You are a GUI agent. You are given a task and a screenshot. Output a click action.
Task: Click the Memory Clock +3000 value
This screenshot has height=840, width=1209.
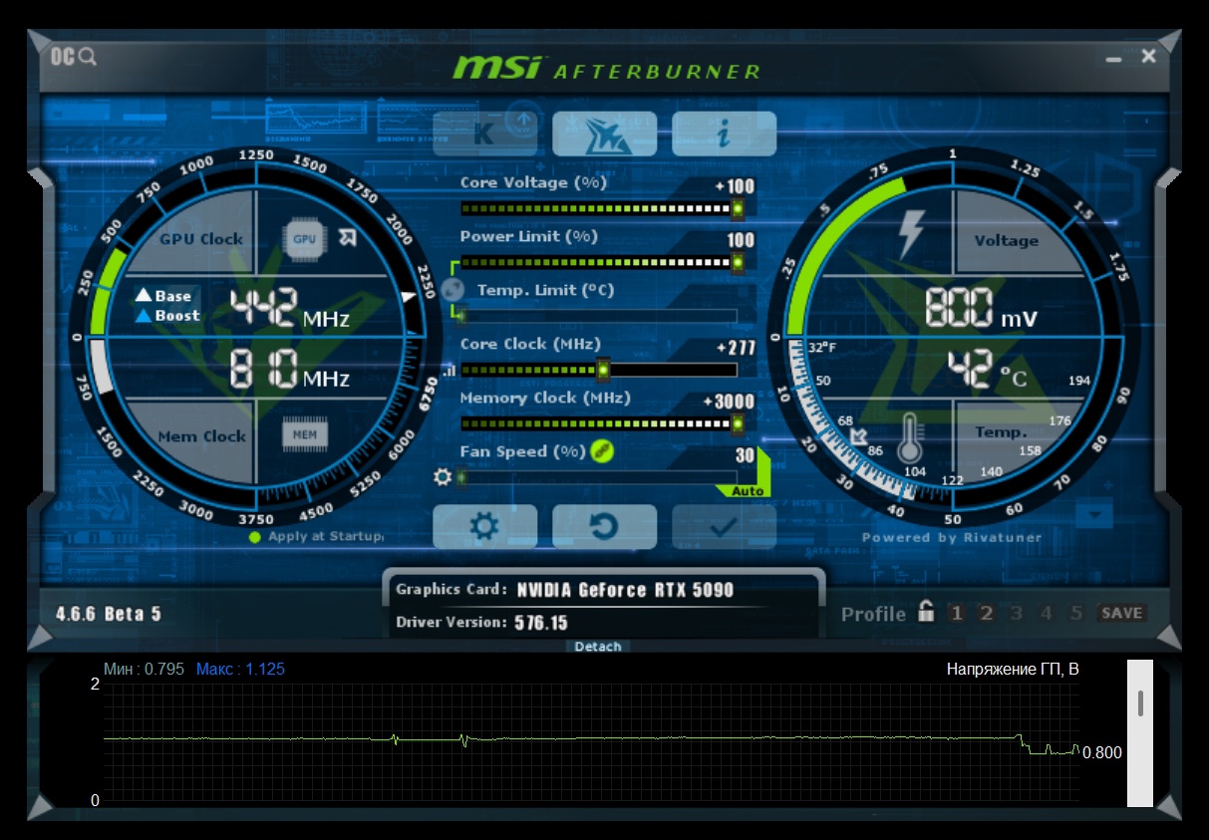(x=729, y=402)
